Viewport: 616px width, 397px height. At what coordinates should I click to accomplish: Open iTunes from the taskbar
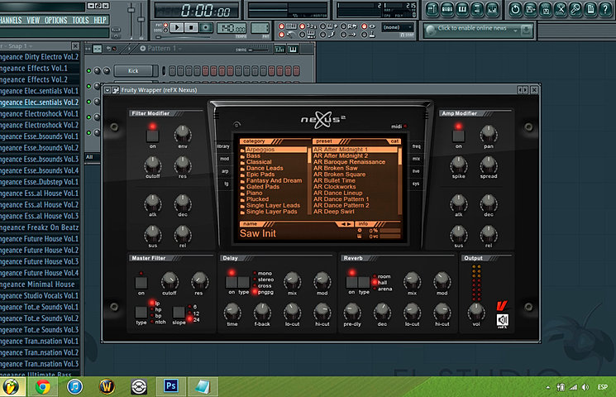coord(74,387)
